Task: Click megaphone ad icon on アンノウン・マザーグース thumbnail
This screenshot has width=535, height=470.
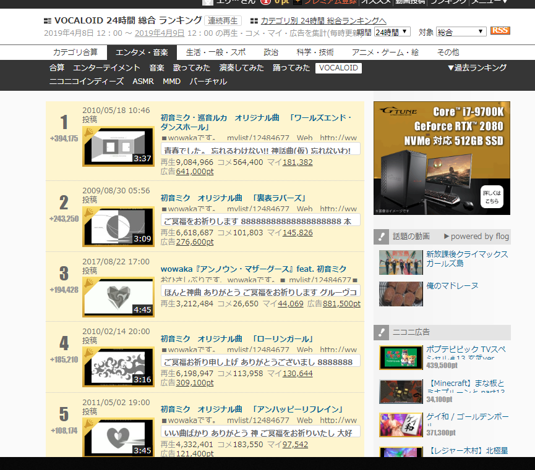Action: pyautogui.click(x=89, y=283)
